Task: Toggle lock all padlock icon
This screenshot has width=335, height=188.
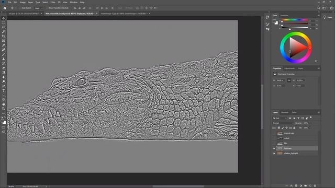Action: pos(294,128)
